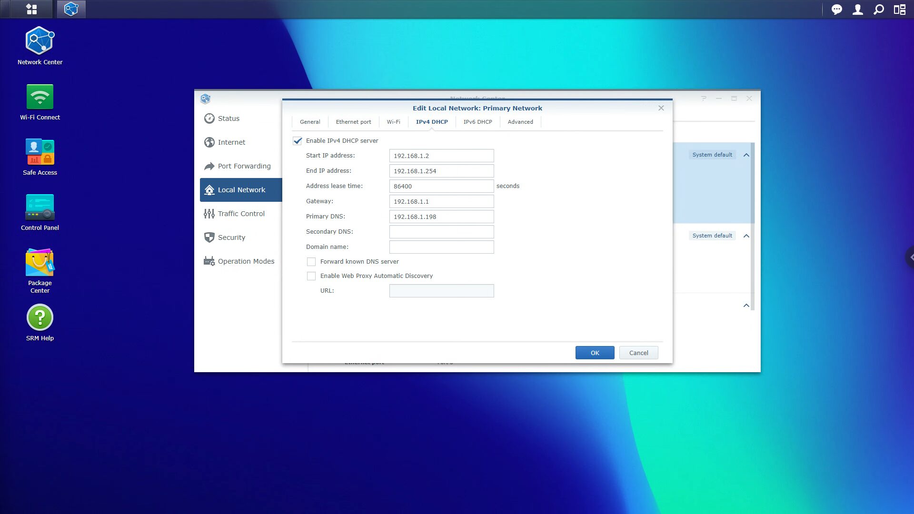The width and height of the screenshot is (914, 514).
Task: Click the Primary DNS input field
Action: (442, 217)
